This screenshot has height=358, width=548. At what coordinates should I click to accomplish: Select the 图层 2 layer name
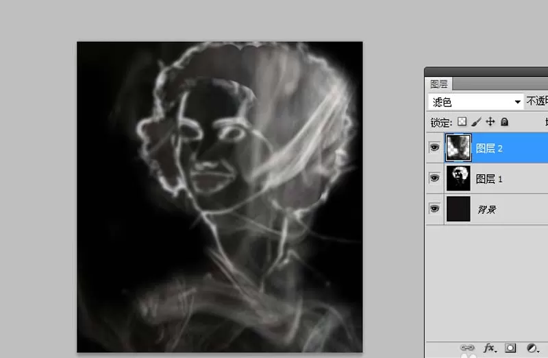(x=489, y=148)
